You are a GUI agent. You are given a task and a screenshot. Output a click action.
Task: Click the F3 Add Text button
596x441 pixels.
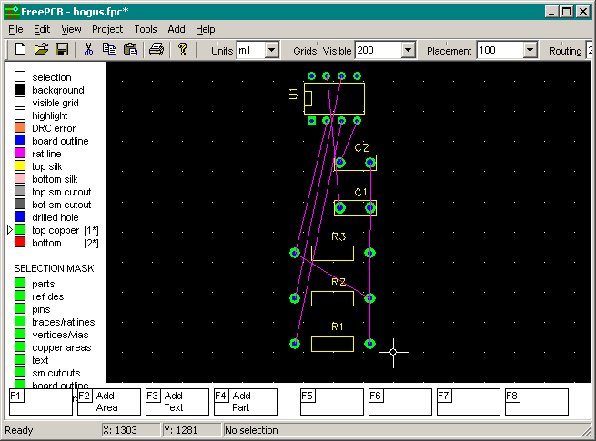click(177, 402)
